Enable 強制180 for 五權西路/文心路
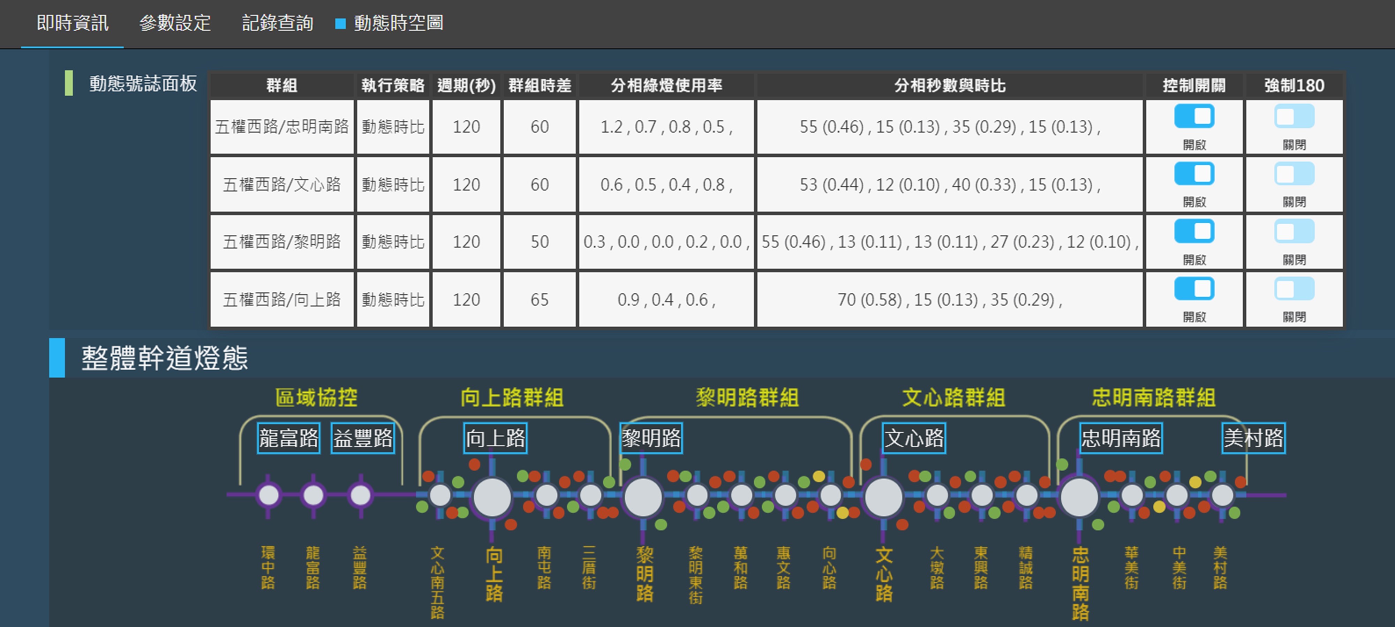The width and height of the screenshot is (1395, 627). click(1294, 174)
